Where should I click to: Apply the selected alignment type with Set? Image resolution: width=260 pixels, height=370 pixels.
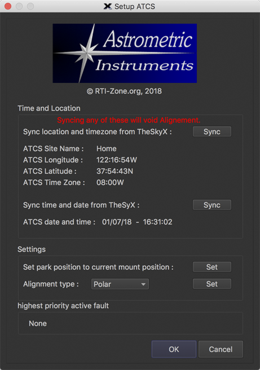(212, 284)
